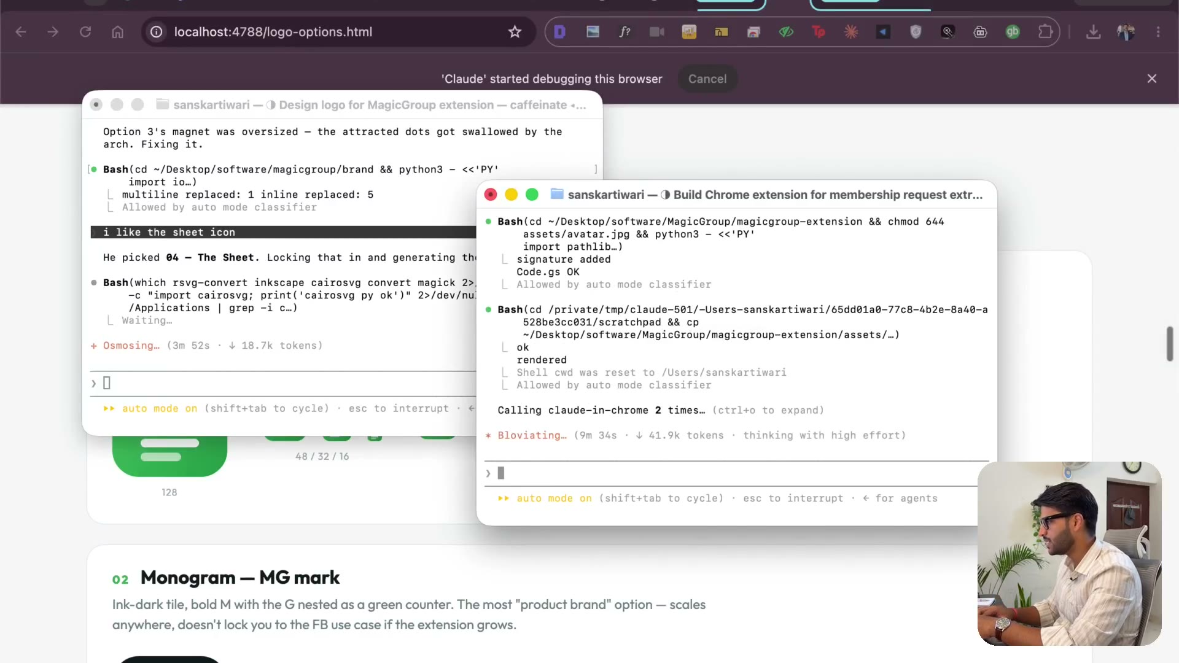
Task: Click the prompt input of the Design logo terminal
Action: coord(282,384)
